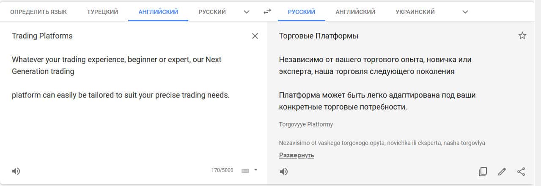This screenshot has width=541, height=186.
Task: Choose Турецкий as source language
Action: tap(102, 12)
